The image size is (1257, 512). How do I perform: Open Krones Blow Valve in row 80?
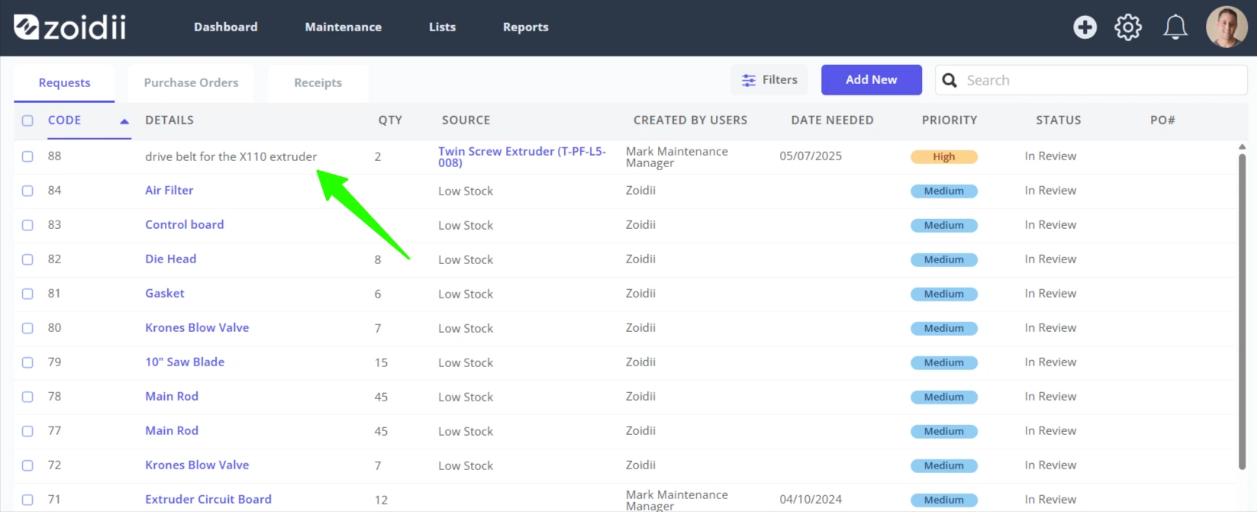coord(197,328)
